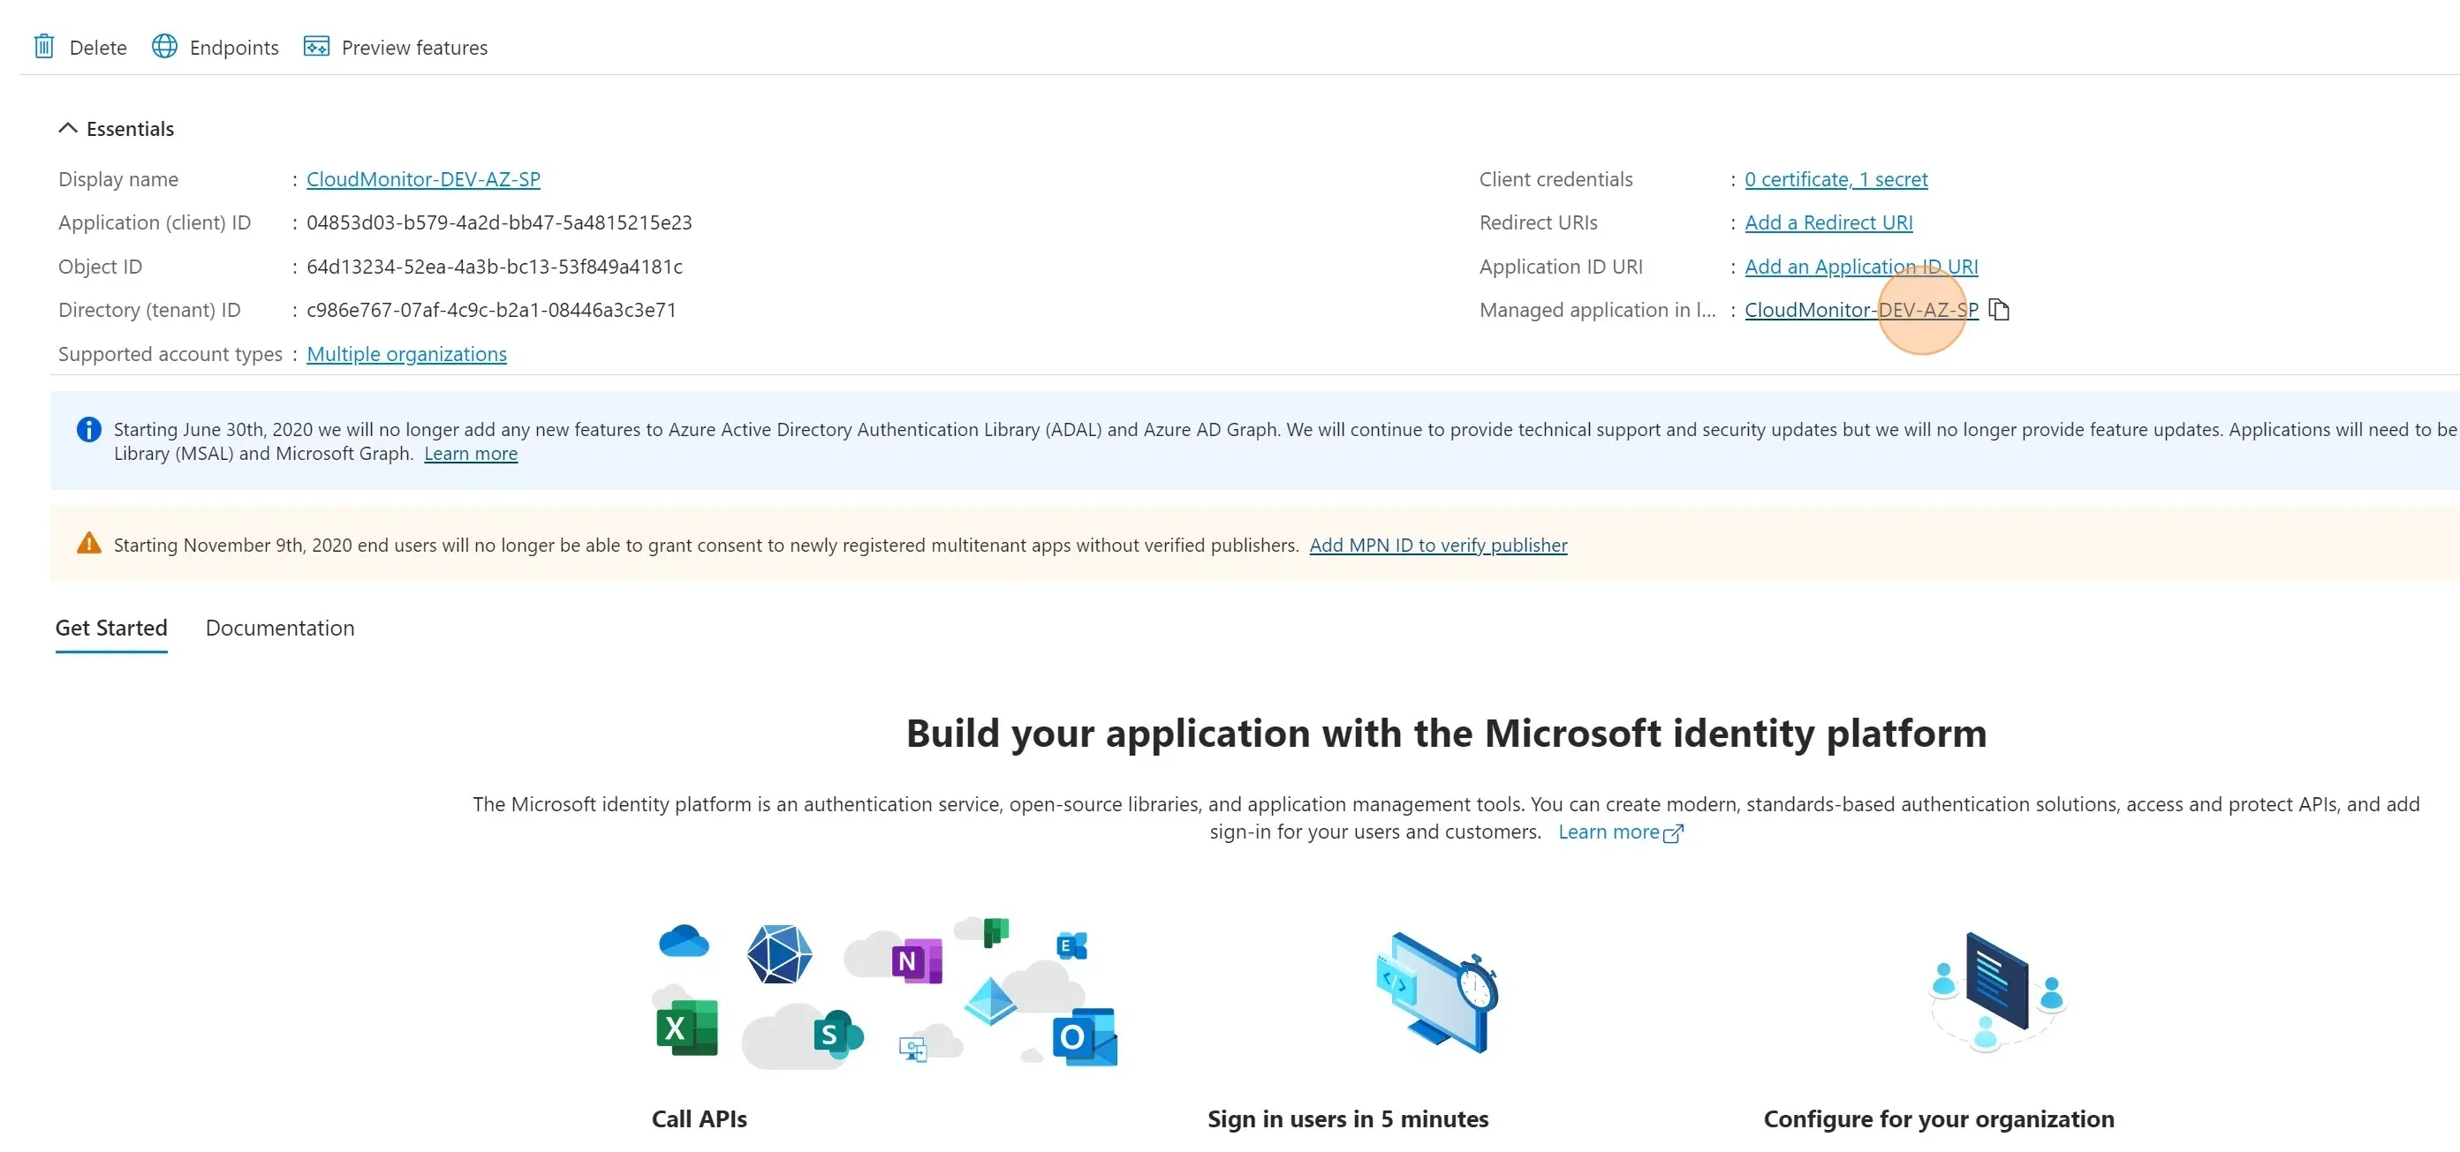
Task: Click Add a Redirect URI
Action: (x=1828, y=222)
